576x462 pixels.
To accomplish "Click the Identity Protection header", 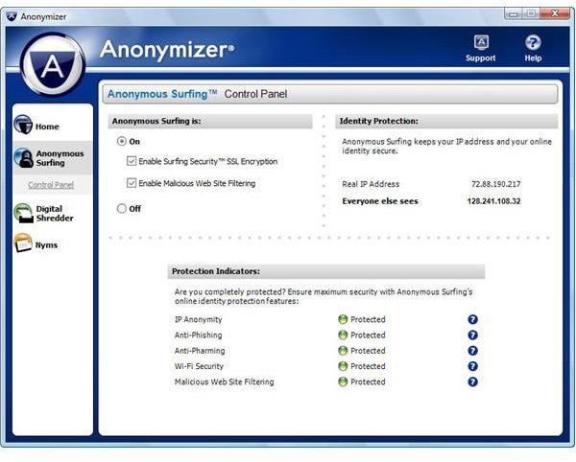I will [x=446, y=121].
